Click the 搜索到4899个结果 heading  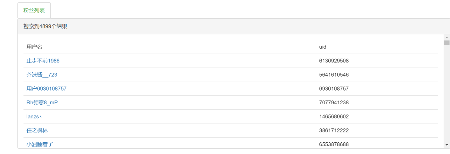45,26
